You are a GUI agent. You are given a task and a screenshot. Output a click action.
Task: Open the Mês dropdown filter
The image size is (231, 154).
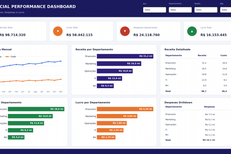point(226,10)
